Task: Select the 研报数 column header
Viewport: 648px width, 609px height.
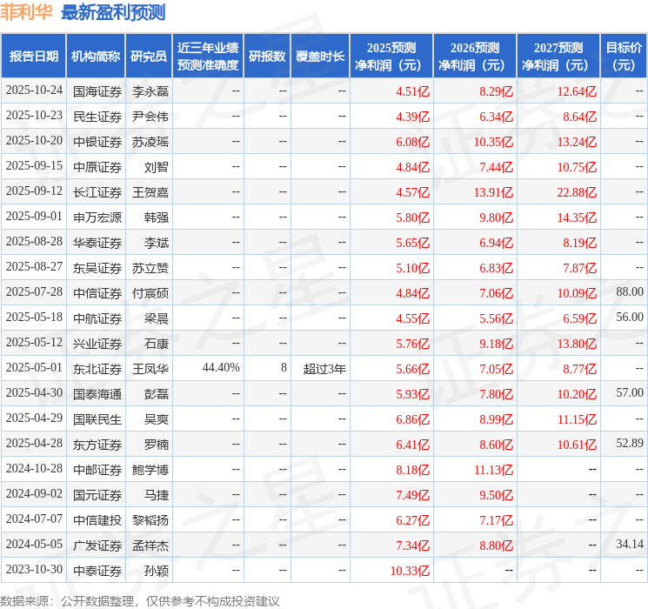Action: pos(267,57)
